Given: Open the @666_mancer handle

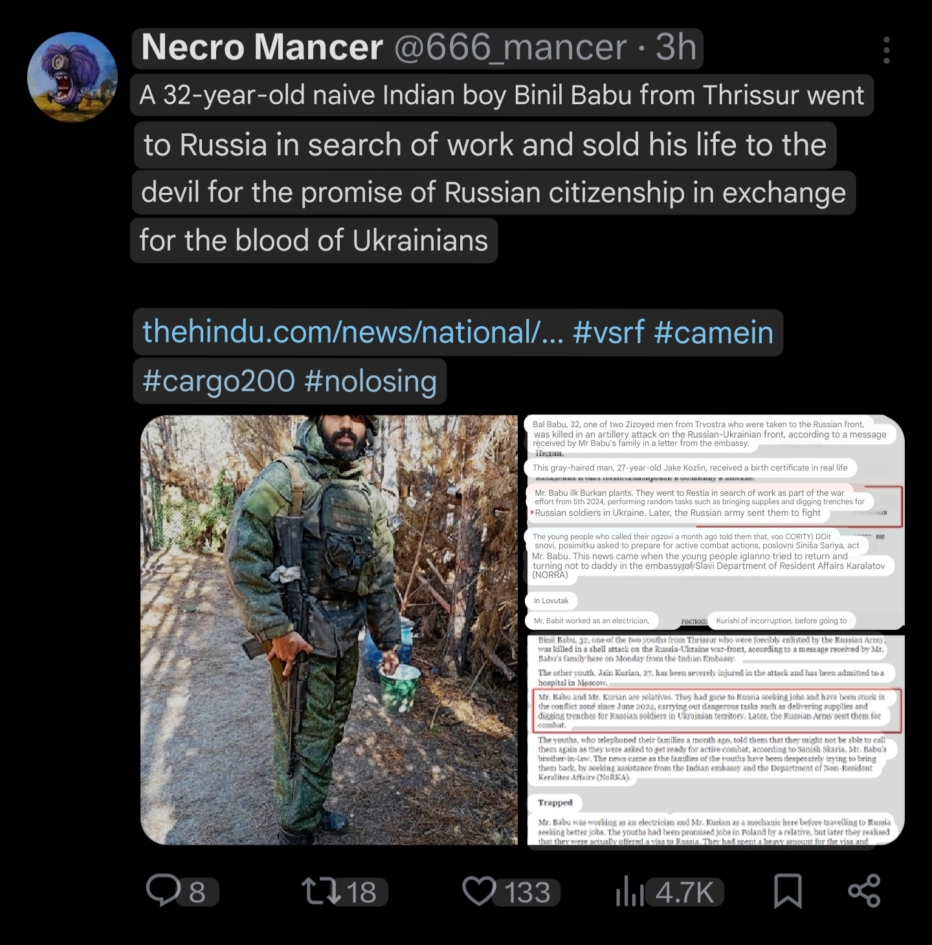Looking at the screenshot, I should [510, 47].
